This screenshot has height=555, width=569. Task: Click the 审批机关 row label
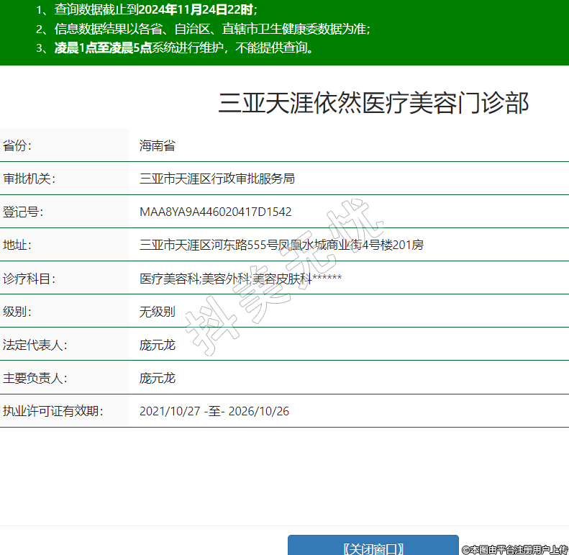pyautogui.click(x=29, y=179)
